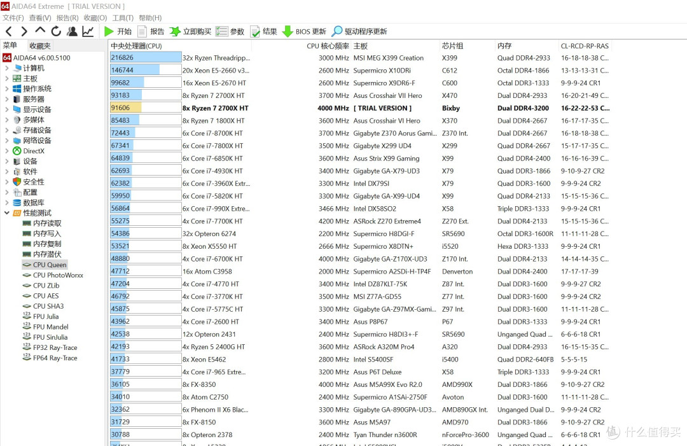Select the 数据库 icon in tree
687x446 pixels.
17,202
